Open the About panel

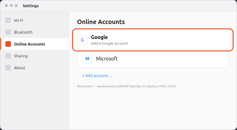click(35, 68)
